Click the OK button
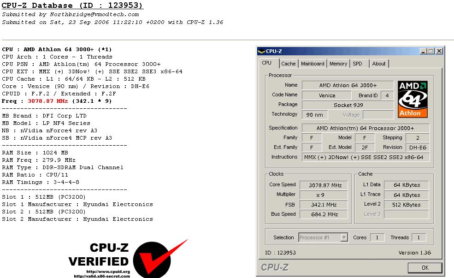 pyautogui.click(x=425, y=268)
